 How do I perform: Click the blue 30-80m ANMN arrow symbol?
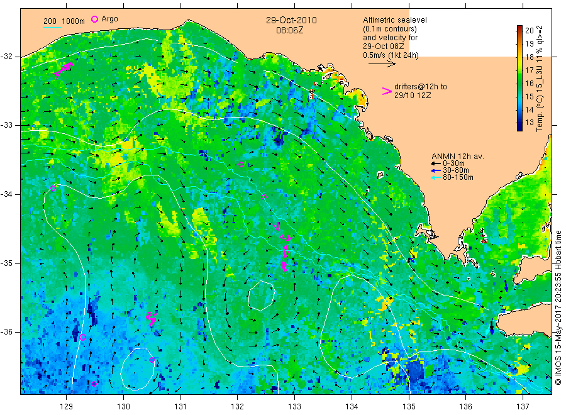[x=436, y=170]
